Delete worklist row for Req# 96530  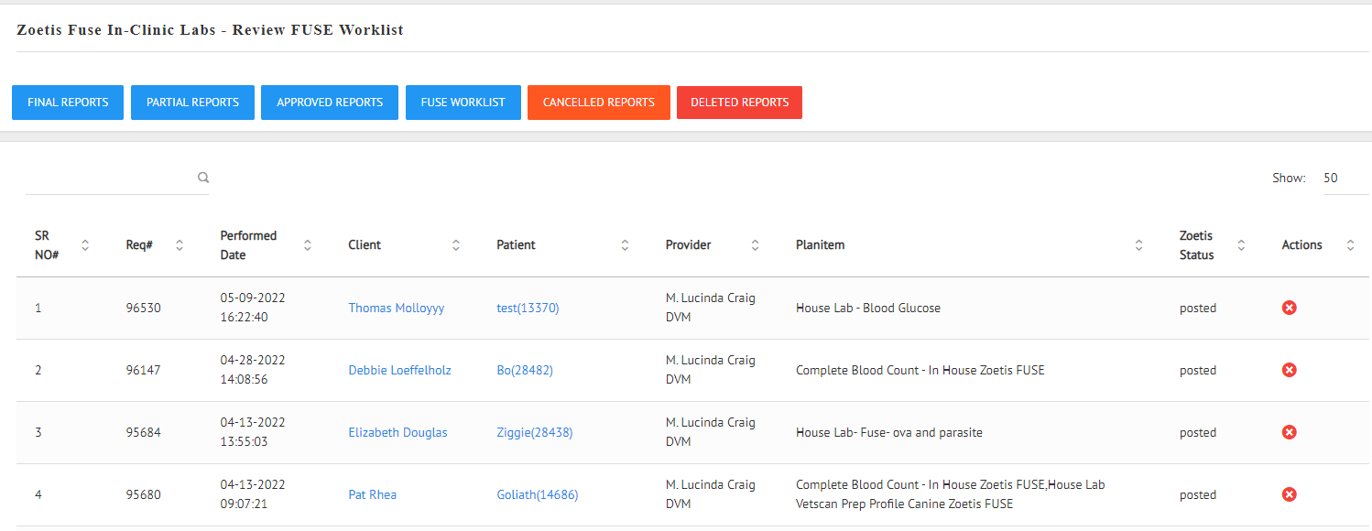click(x=1289, y=308)
